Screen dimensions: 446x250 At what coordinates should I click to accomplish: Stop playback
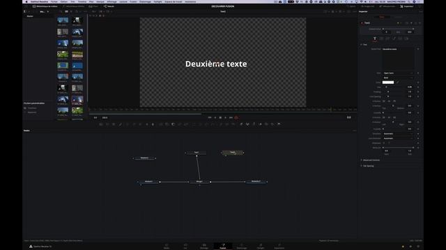[220, 117]
